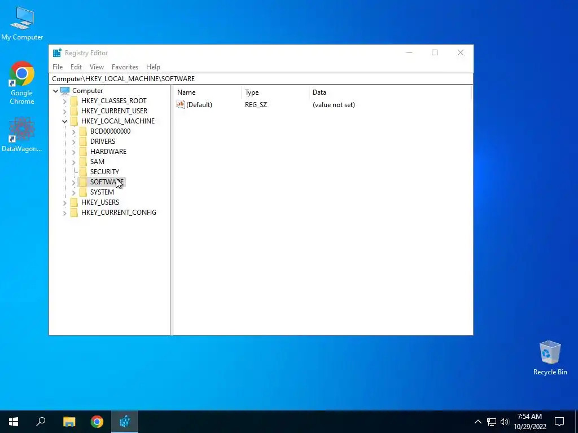Click the Registry Editor taskbar button
Viewport: 578px width, 433px height.
(125, 422)
